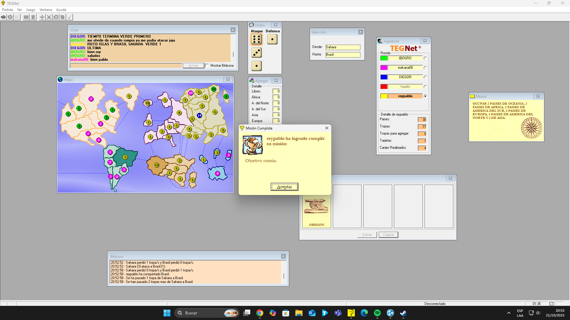Select the DIEGOR player radio button
This screenshot has width=570, height=320.
425,77
